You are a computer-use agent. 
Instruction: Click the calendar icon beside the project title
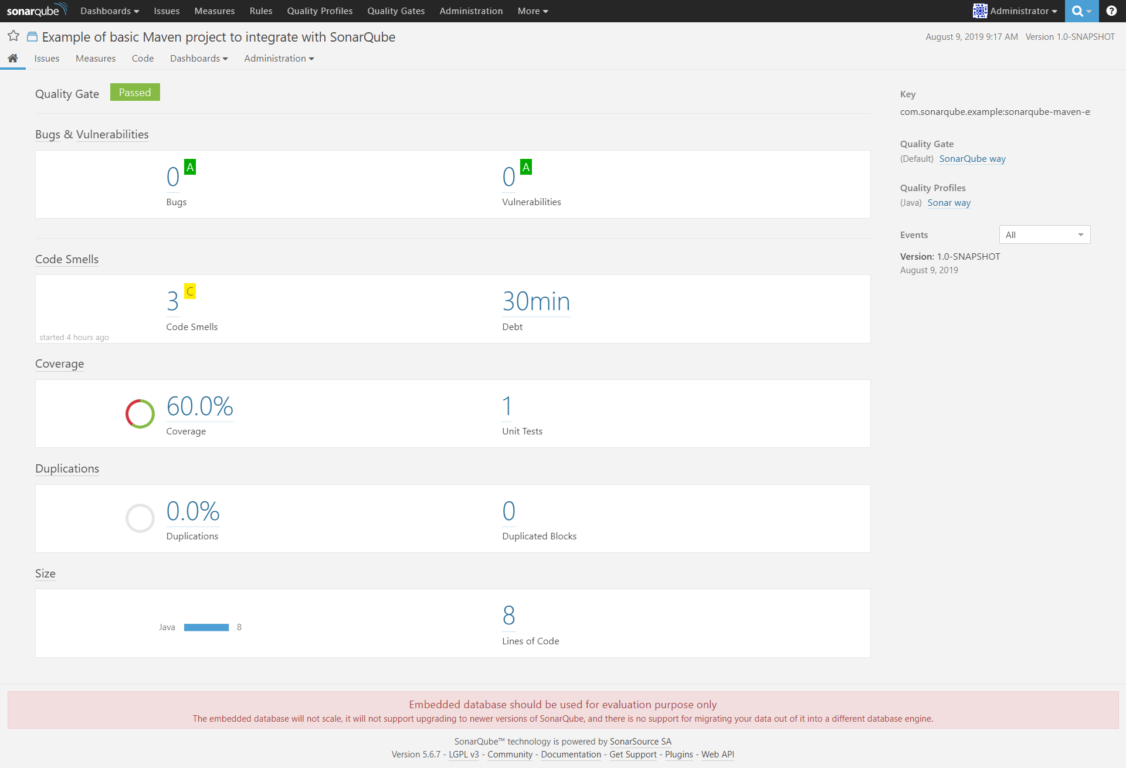tap(32, 36)
